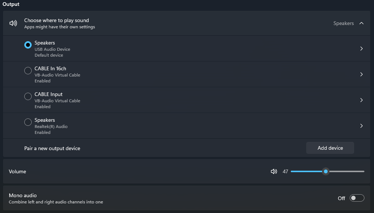Open USB Audio Device Speakers properties chevron
This screenshot has height=213, width=374.
361,49
